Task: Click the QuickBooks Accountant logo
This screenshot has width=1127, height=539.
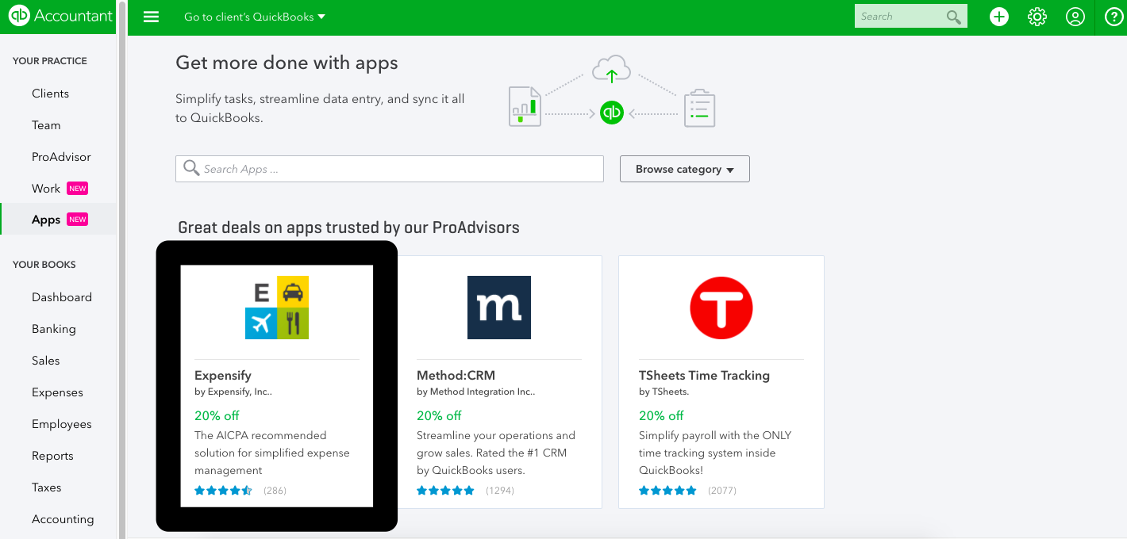Action: click(x=60, y=16)
